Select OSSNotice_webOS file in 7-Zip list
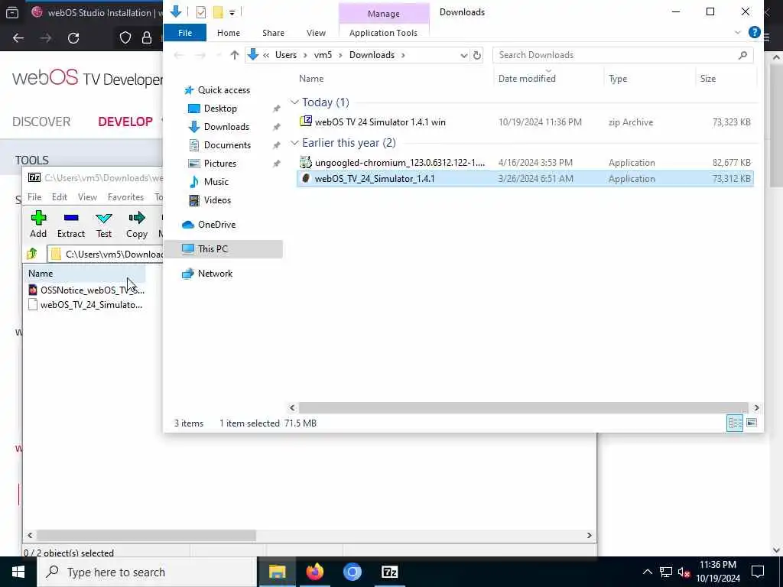The image size is (783, 587). pos(86,290)
